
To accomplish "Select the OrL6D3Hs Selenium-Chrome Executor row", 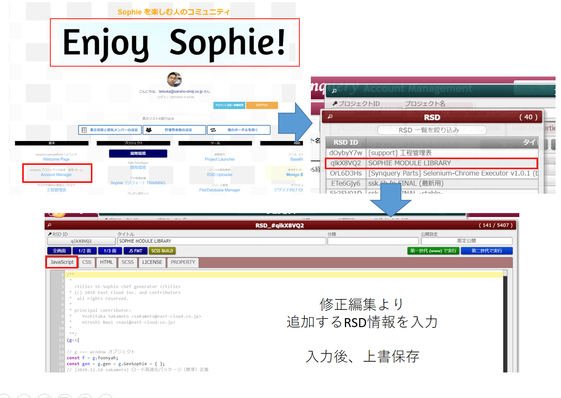I will 432,173.
